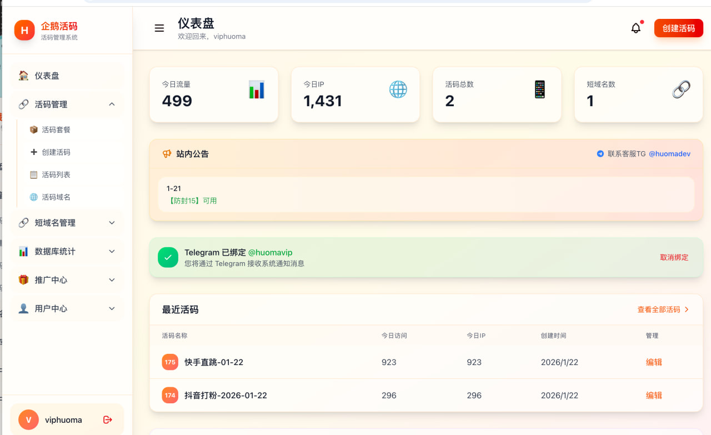Click 取消绑定 to unbind Telegram

[674, 257]
